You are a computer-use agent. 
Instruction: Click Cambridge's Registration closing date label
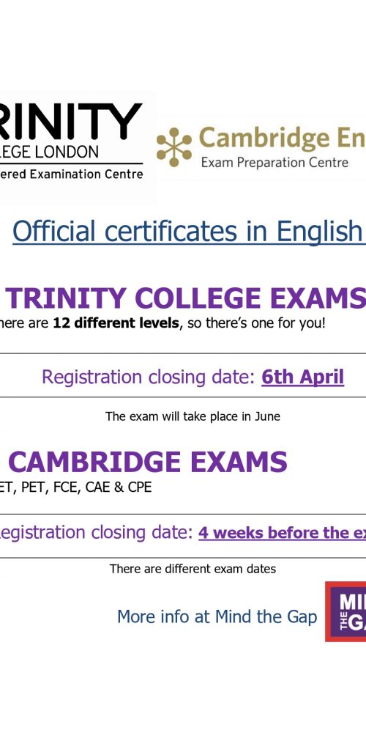pyautogui.click(x=97, y=532)
